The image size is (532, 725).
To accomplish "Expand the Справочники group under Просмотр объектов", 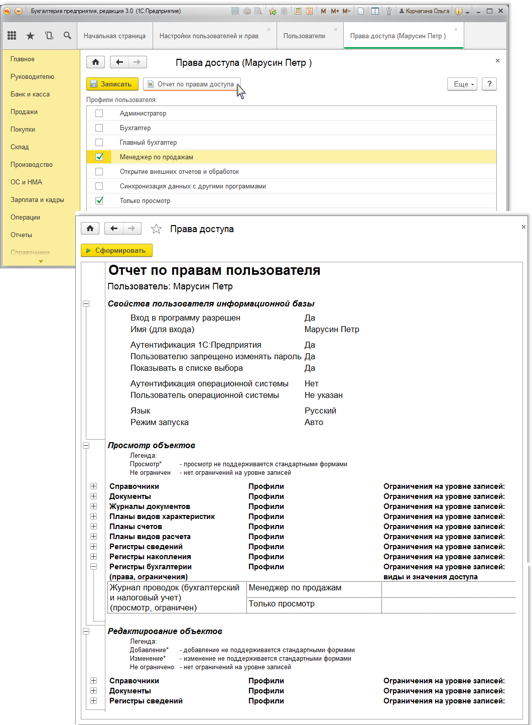I will 93,486.
